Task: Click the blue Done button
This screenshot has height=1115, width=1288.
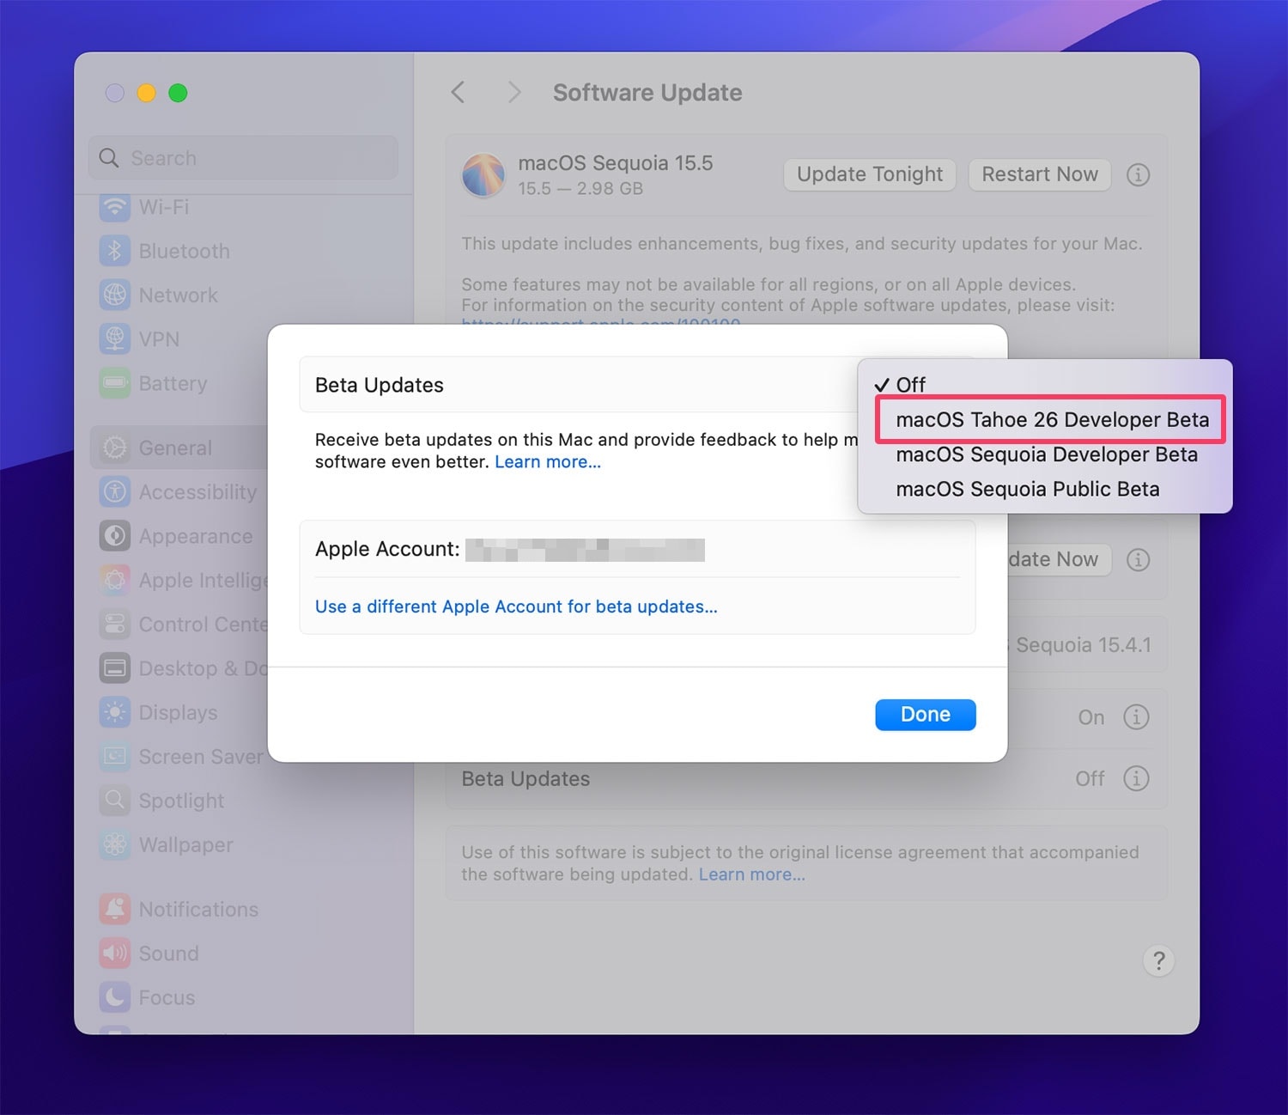Action: point(926,715)
